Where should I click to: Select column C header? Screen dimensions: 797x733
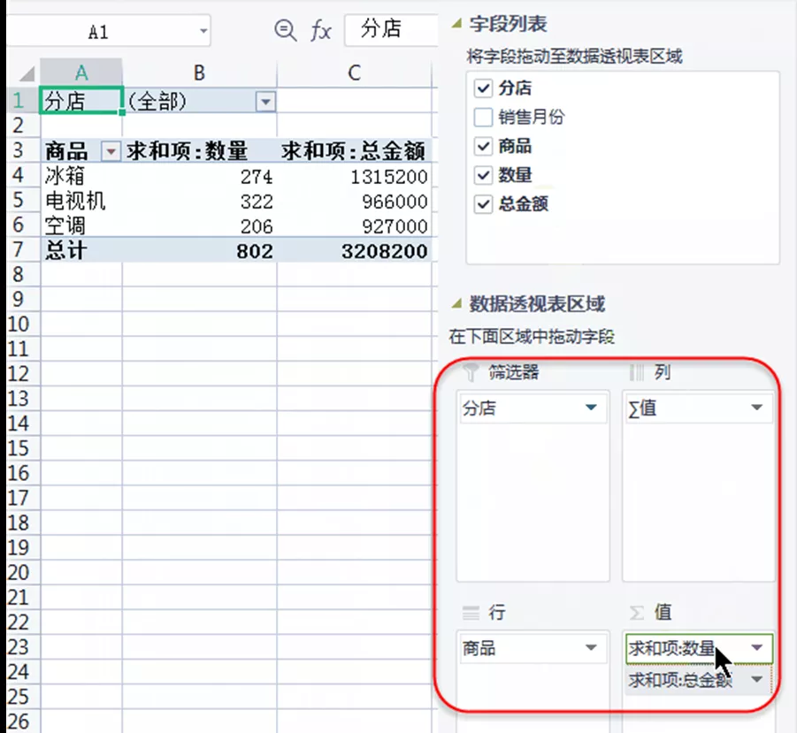click(x=355, y=73)
